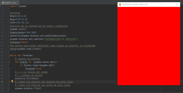This screenshot has width=183, height=93.
Task: Click the '#------La logica del juego' comment
Action: (x=31, y=72)
